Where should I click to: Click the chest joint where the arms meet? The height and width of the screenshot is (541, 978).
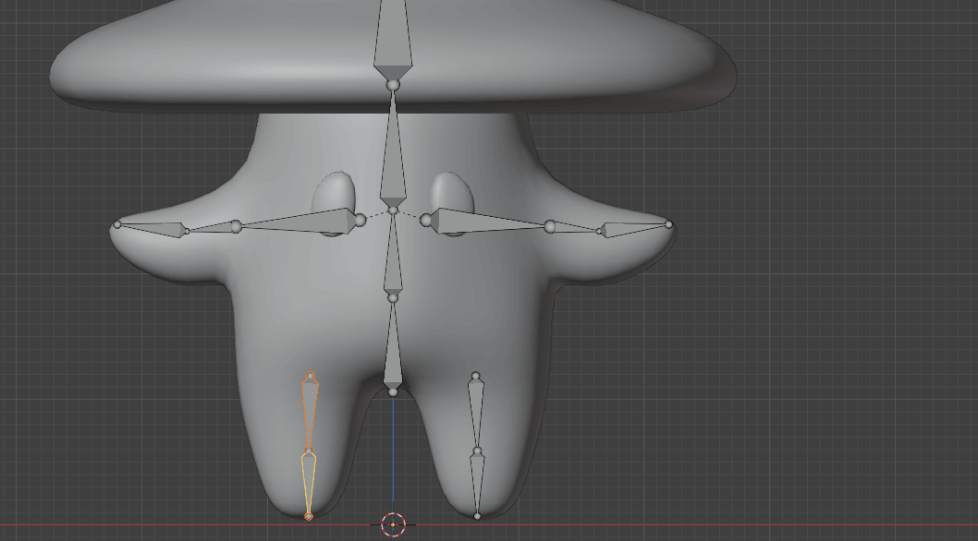coord(393,211)
